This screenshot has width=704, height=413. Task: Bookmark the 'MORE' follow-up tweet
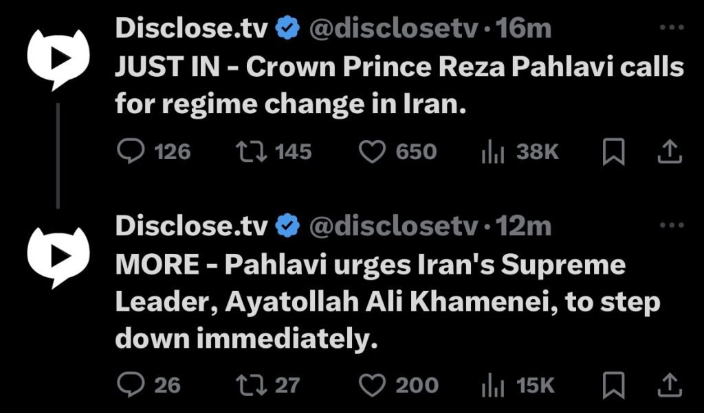pyautogui.click(x=613, y=386)
